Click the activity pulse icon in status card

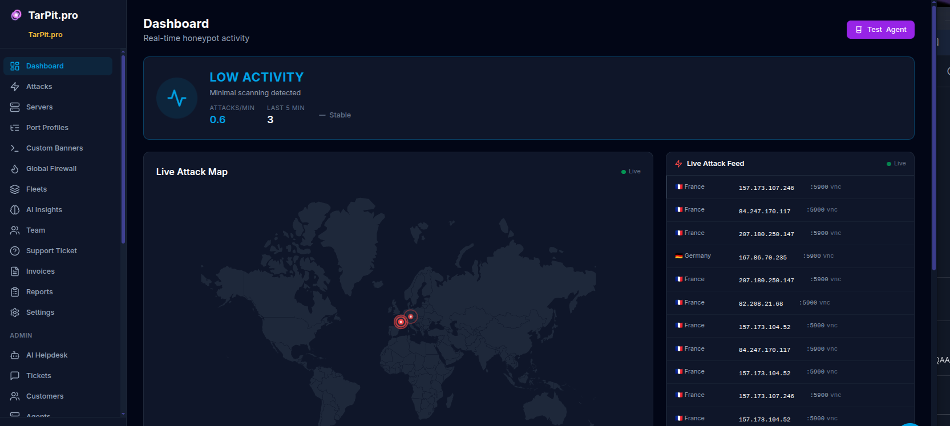[x=177, y=98]
